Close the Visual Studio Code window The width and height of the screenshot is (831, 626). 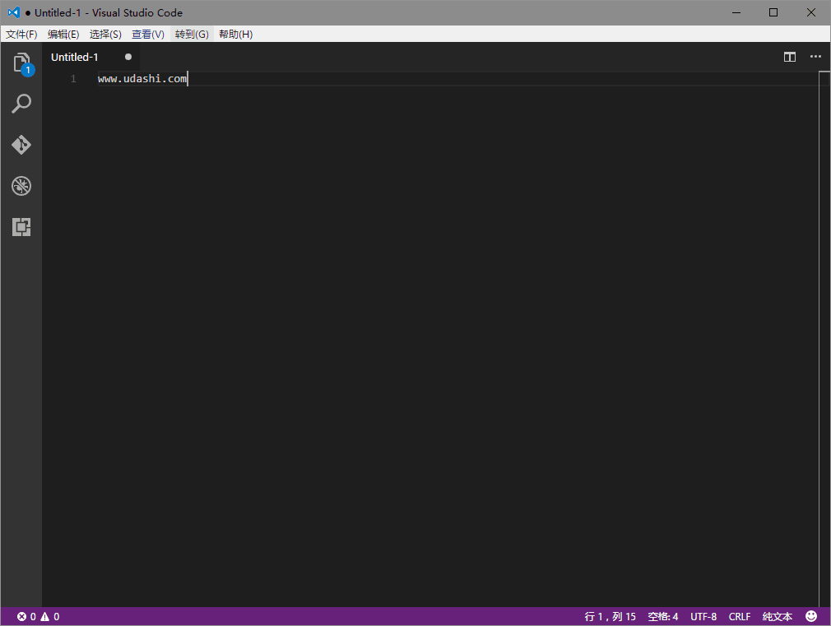point(811,12)
